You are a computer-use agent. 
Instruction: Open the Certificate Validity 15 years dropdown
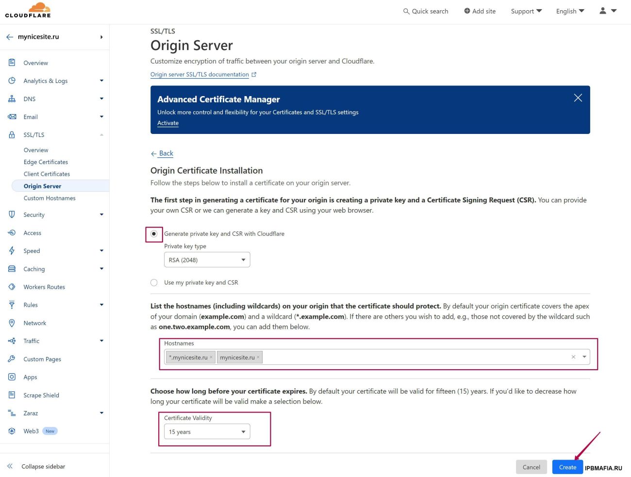tap(207, 432)
